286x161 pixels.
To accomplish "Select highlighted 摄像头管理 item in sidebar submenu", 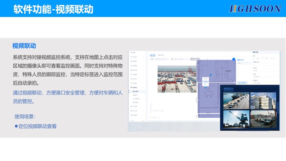I will tap(137, 91).
